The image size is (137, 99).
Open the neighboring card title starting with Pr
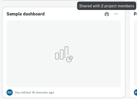135,14
